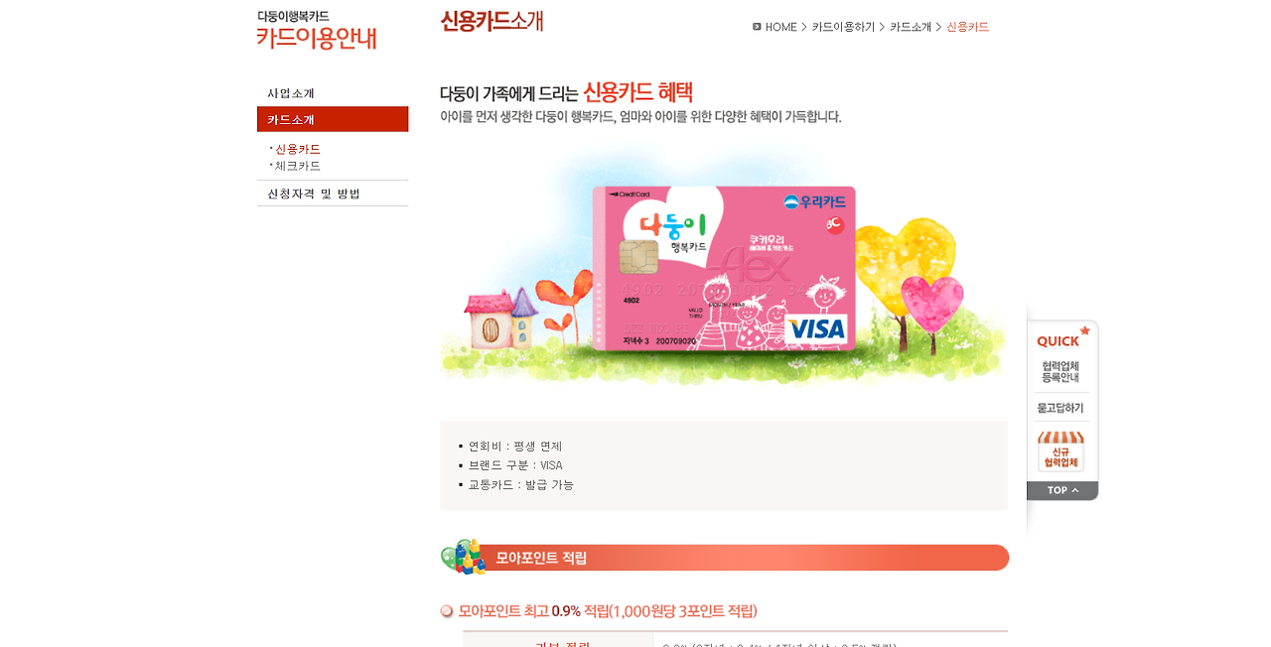Click the HOME breadcrumb icon
Image resolution: width=1271 pixels, height=647 pixels.
click(x=757, y=27)
